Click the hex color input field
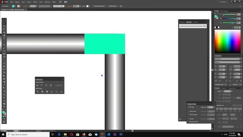The height and width of the screenshot is (137, 243). pyautogui.click(x=237, y=27)
